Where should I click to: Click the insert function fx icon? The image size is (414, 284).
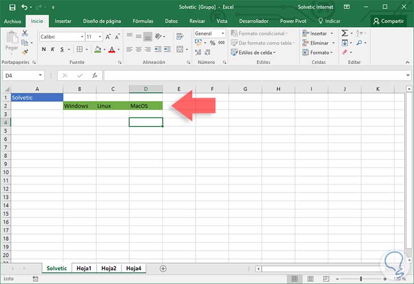click(x=95, y=76)
